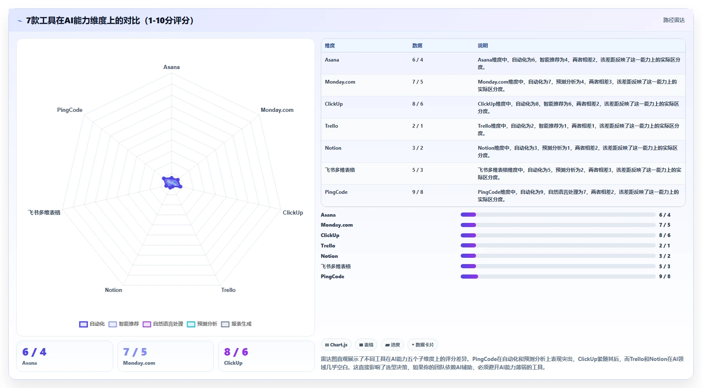Screen dimensions: 702x388
Task: Click the ClickUp progress bar
Action: point(558,235)
